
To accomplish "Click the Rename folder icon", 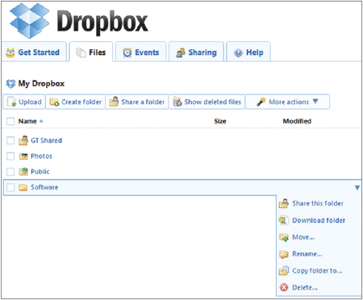I will pyautogui.click(x=284, y=254).
